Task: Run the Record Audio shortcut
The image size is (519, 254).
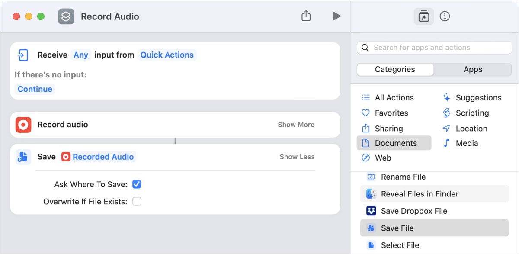Action: click(336, 16)
